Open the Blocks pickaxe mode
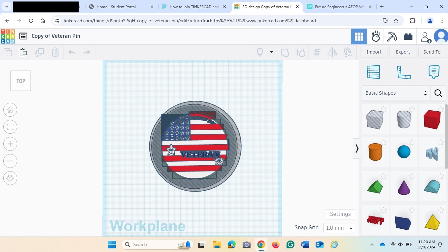 [392, 36]
